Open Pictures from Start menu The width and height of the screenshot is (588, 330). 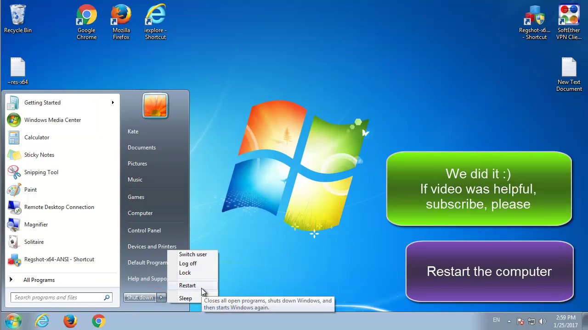137,164
